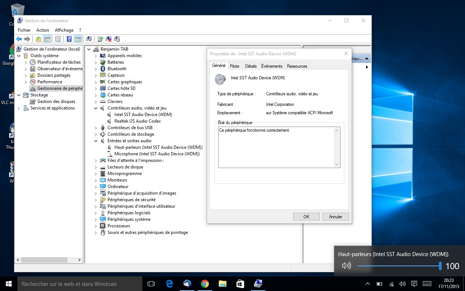
Task: Launch Microsoft Edge from the taskbar
Action: (x=169, y=284)
